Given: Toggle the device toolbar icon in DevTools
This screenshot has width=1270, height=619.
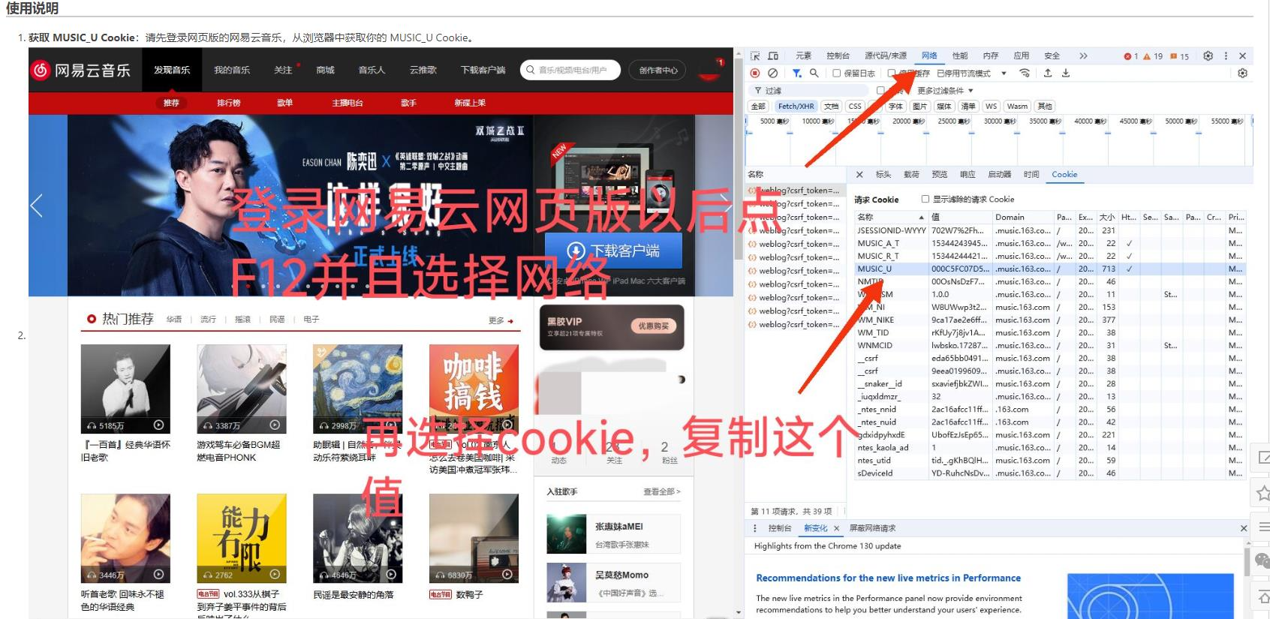Looking at the screenshot, I should 773,56.
